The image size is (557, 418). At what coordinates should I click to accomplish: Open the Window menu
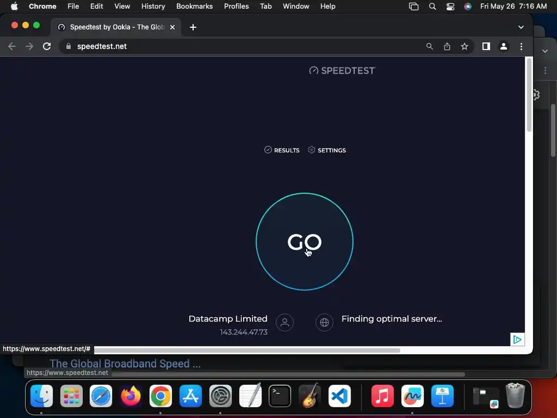point(296,6)
